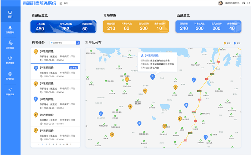Click 申请任务数 value 50
This screenshot has height=155, width=252.
point(85,29)
